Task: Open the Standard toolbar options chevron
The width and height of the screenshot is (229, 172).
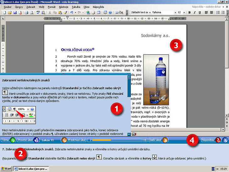Action: (x=127, y=13)
